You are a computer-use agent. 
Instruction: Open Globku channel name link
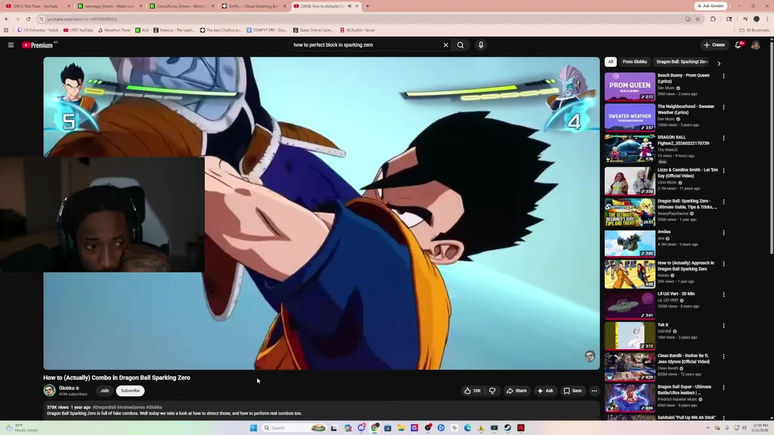coord(67,388)
